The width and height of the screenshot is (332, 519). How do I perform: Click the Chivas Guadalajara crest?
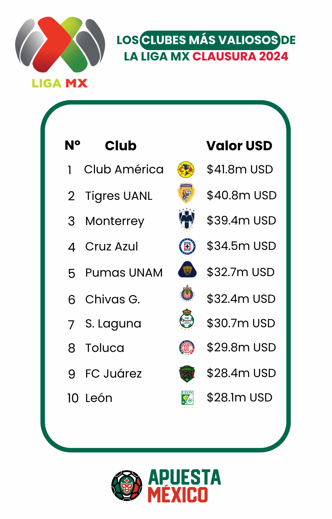pyautogui.click(x=187, y=293)
